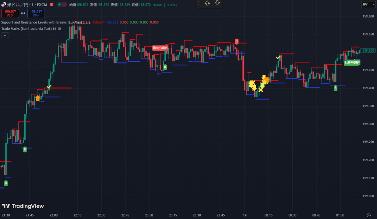
Task: Collapse the indicator legend with chevron button
Action: [x=5, y=35]
